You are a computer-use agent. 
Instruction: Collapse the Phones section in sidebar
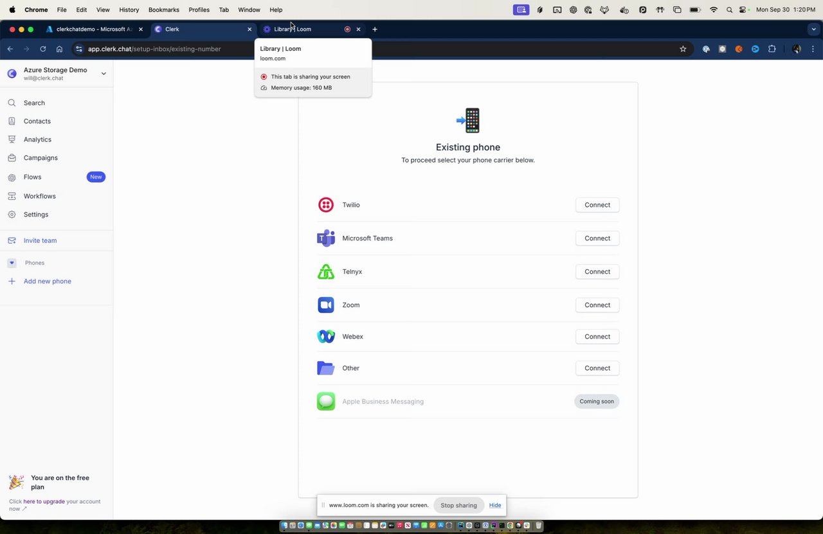(12, 263)
